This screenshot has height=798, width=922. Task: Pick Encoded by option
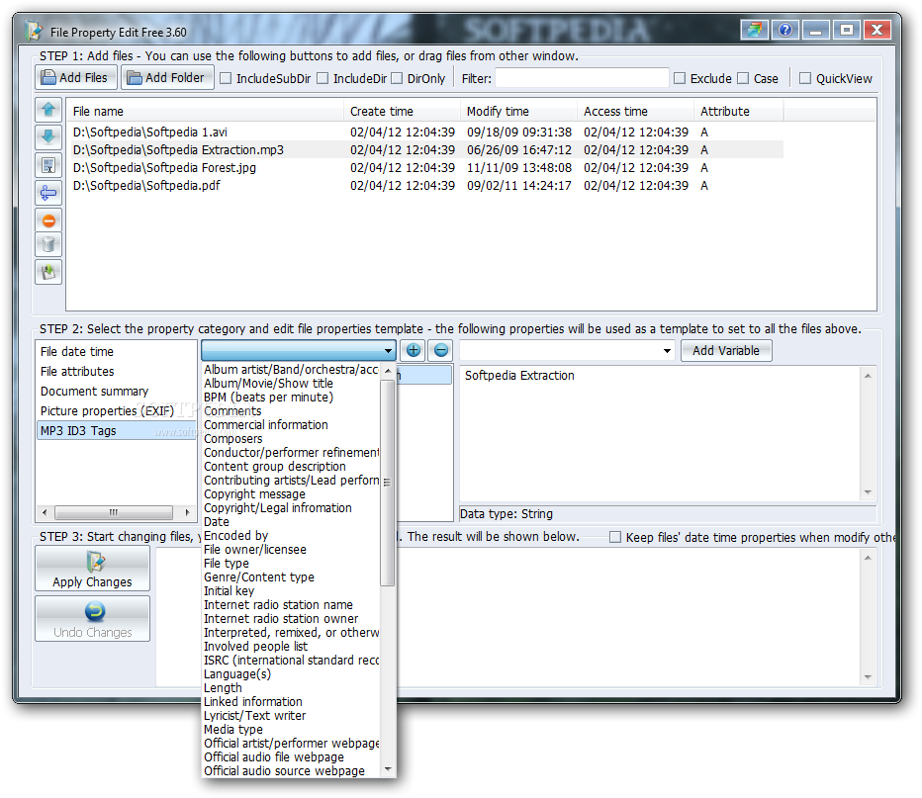tap(291, 536)
